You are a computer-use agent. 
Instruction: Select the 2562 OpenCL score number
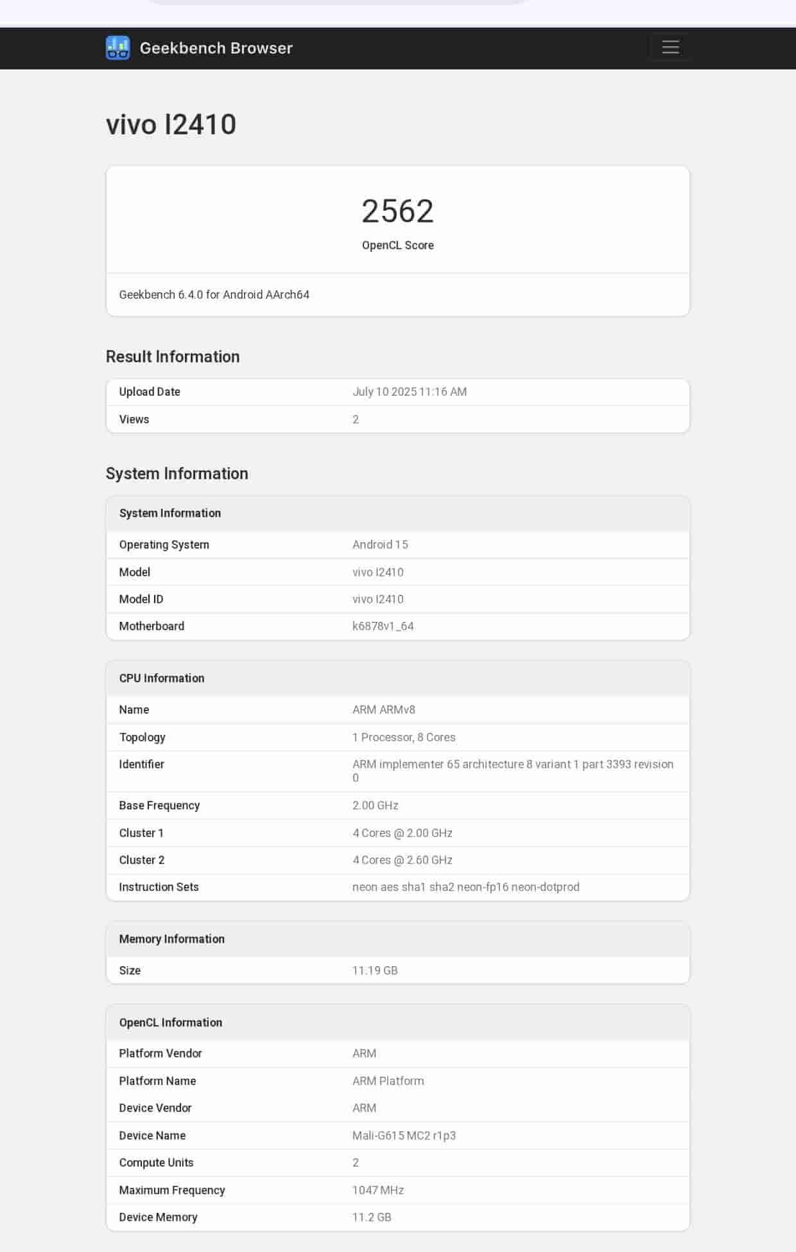tap(397, 211)
